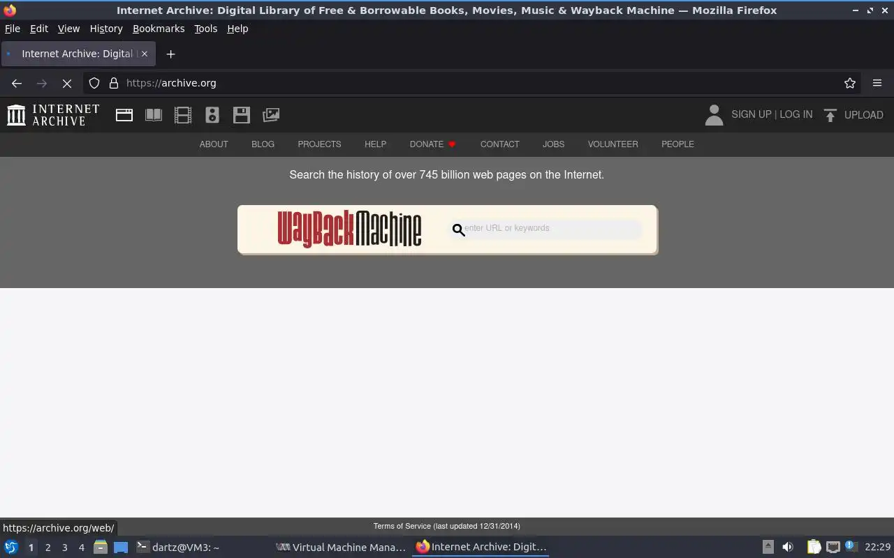Open the HELP link in site navigation
894x558 pixels.
tap(375, 144)
